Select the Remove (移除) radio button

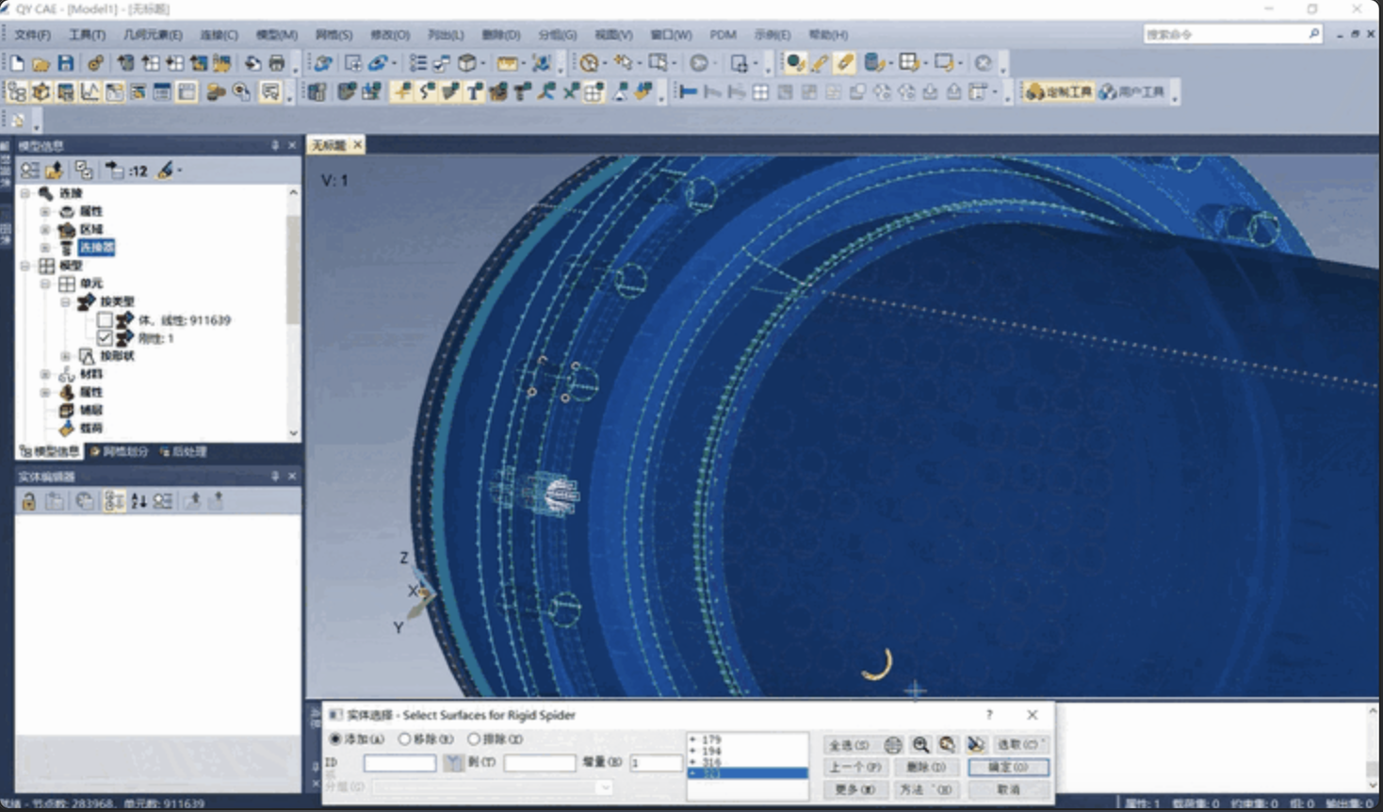[x=404, y=739]
